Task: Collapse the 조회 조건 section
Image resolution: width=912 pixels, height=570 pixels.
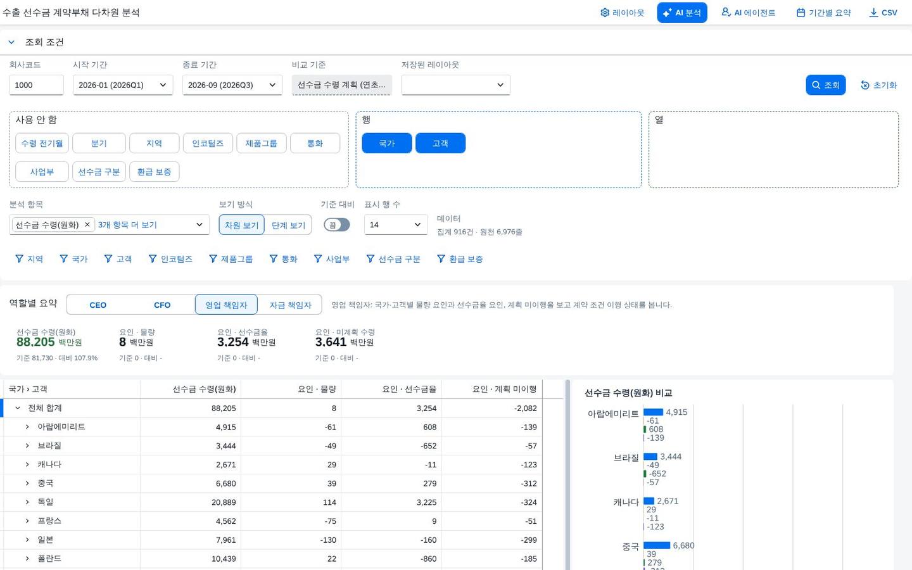Action: 11,42
